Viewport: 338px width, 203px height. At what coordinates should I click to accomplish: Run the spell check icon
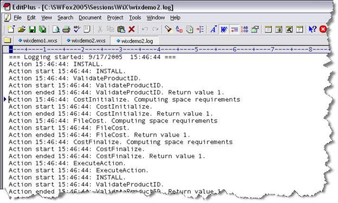[77, 29]
